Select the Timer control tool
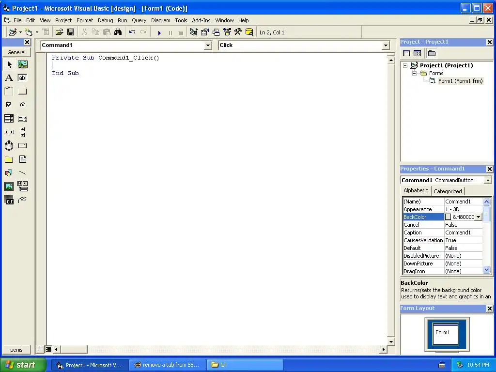Screen dimensions: 496x372 pyautogui.click(x=9, y=146)
